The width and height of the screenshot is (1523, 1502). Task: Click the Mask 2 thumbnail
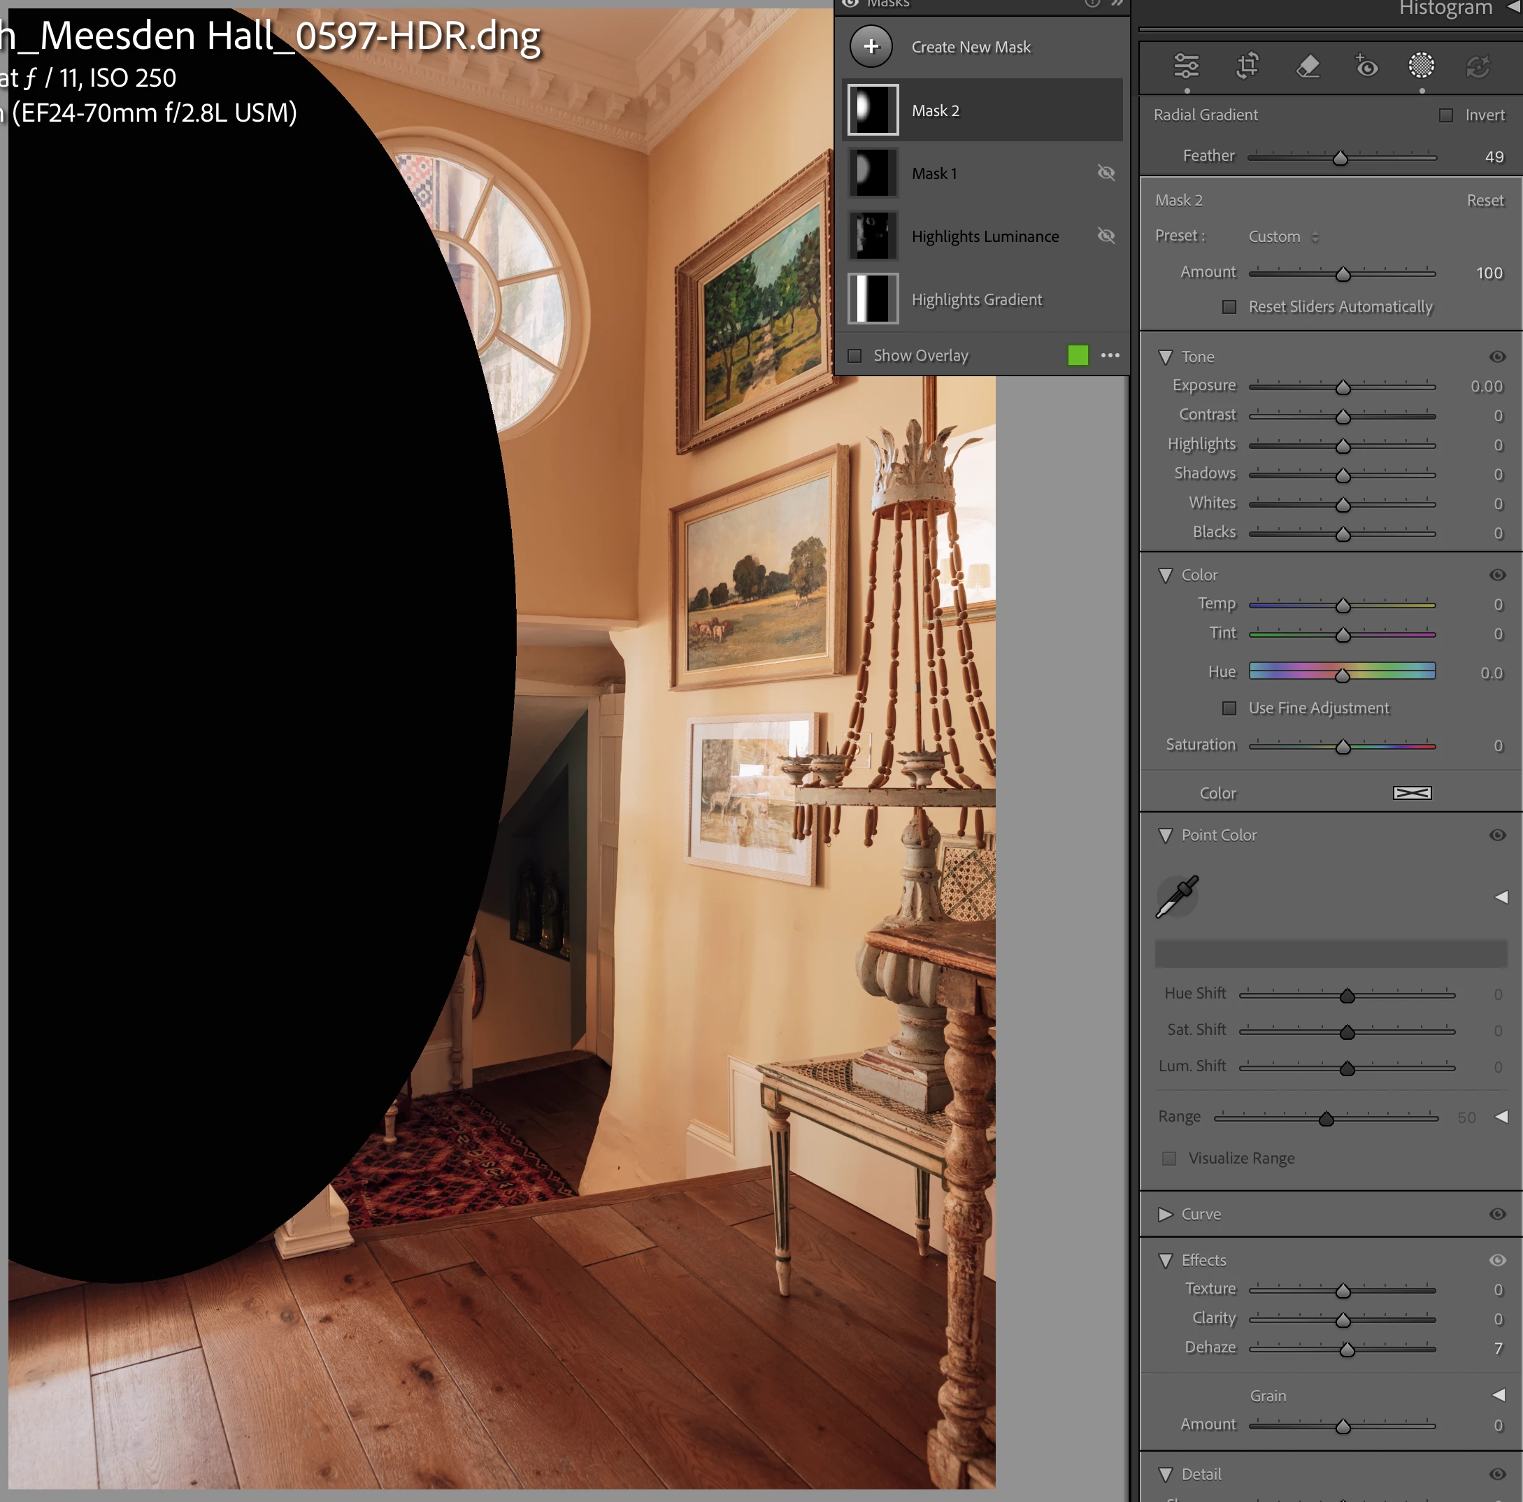coord(873,110)
